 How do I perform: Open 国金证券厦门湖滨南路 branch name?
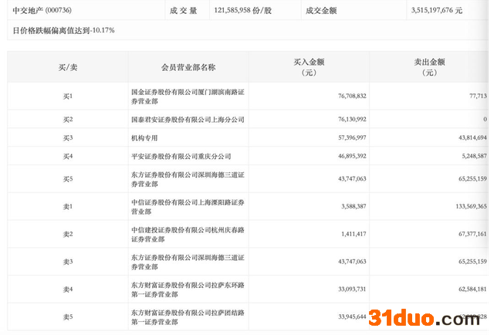pyautogui.click(x=188, y=96)
